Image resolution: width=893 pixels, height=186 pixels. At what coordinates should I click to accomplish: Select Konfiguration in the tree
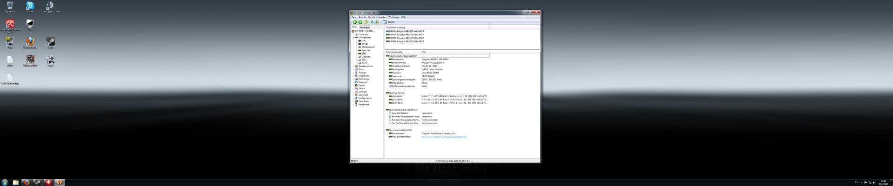pos(365,98)
